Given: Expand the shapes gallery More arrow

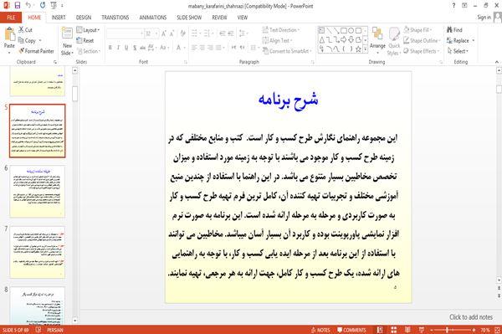Looking at the screenshot, I should pyautogui.click(x=365, y=49).
